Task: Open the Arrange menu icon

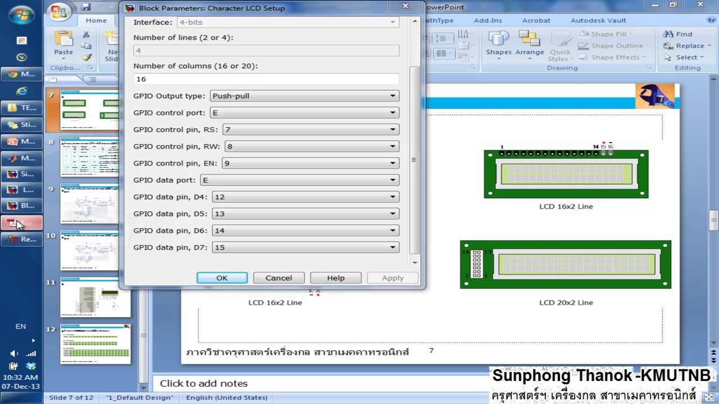Action: (x=530, y=44)
